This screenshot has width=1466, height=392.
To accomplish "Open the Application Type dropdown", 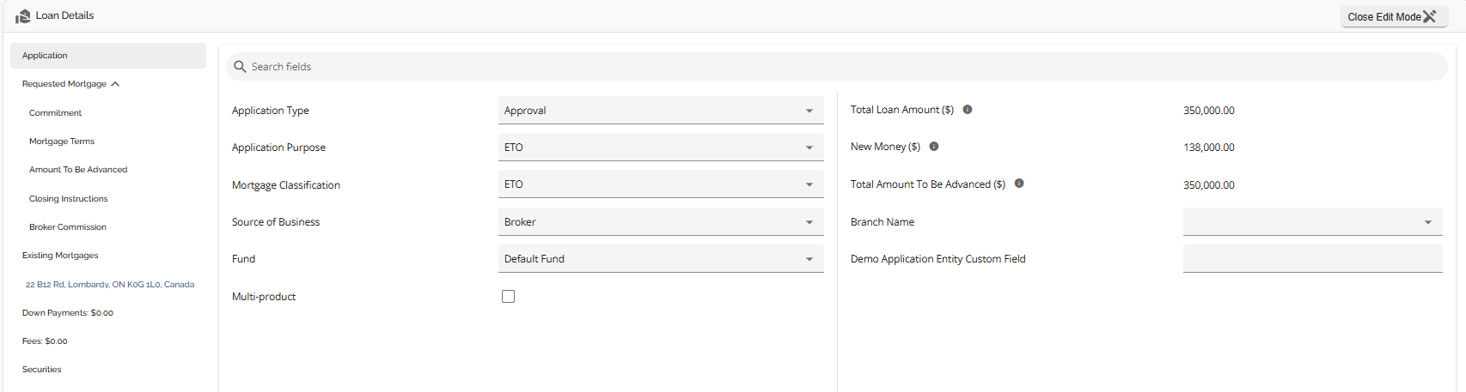I will [661, 110].
